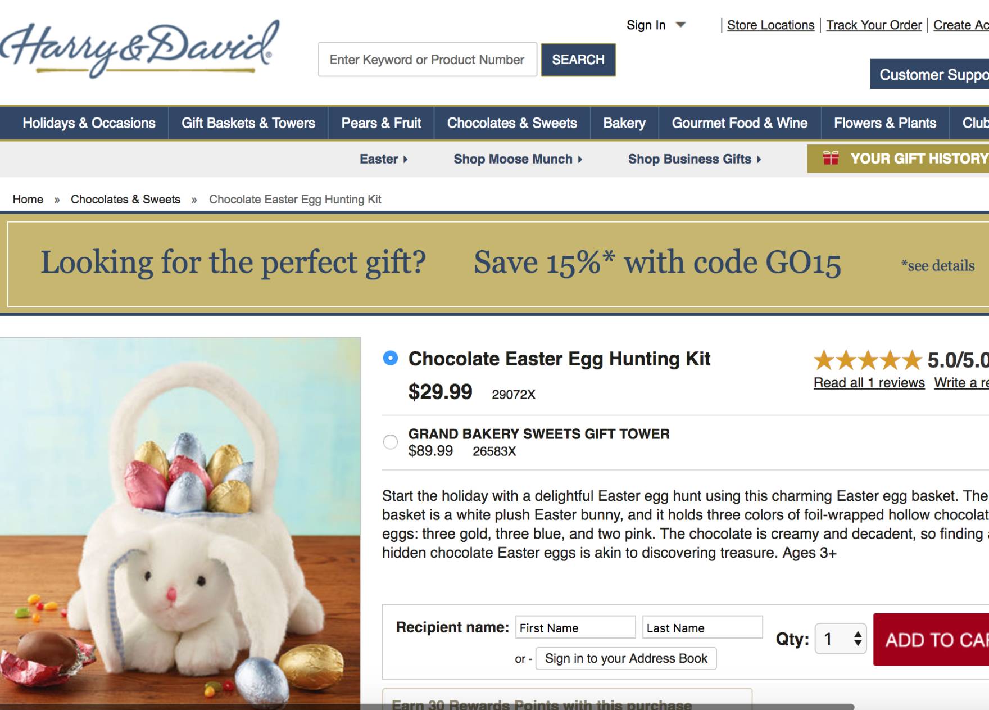Open the Easter arrow link
The width and height of the screenshot is (989, 710).
click(x=383, y=159)
